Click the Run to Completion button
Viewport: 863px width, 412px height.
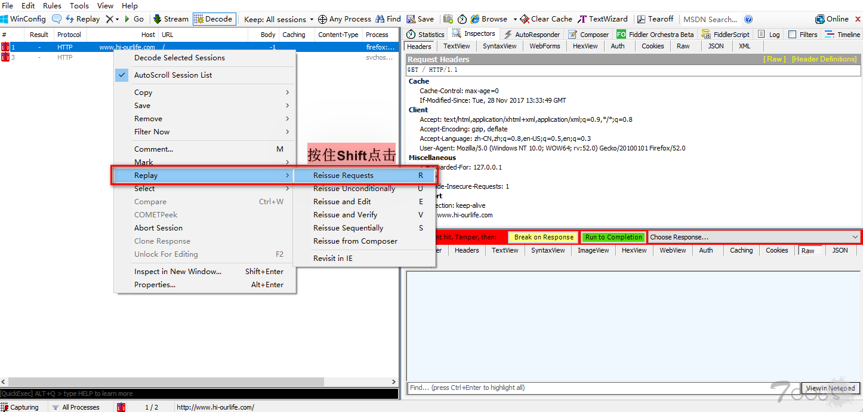point(614,237)
